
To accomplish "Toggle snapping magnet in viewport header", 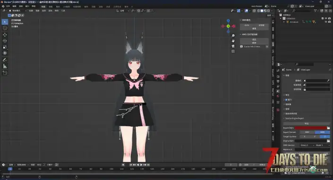I will (x=139, y=10).
